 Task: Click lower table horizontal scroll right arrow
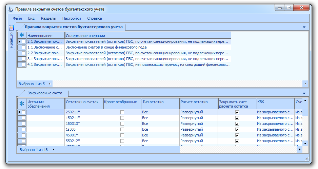coord(300,150)
